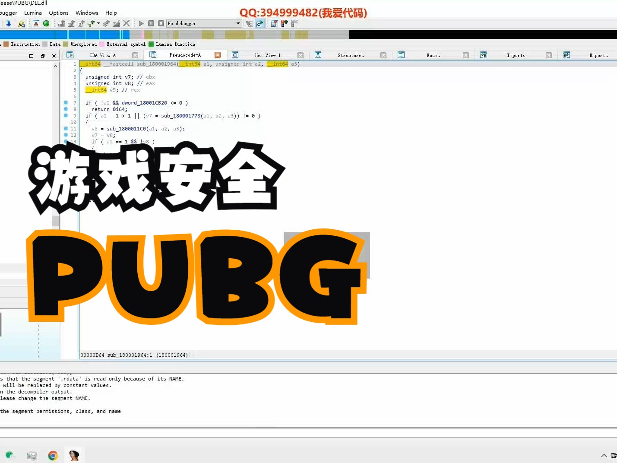Click the pseudocode 'C' icon beside debugger dropdown

pyautogui.click(x=249, y=23)
